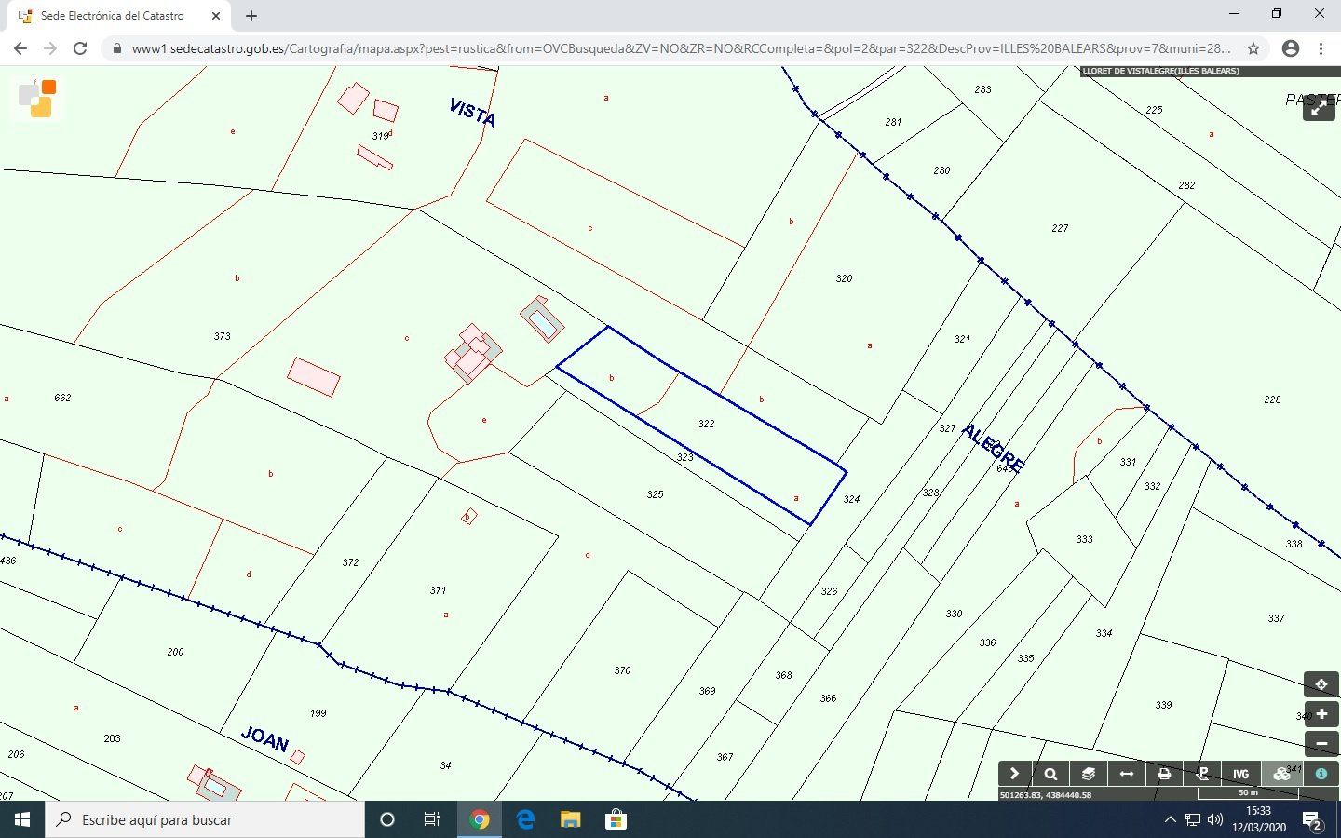Click the parcel P tool icon
Screen dimensions: 1341x838
pyautogui.click(x=1202, y=774)
